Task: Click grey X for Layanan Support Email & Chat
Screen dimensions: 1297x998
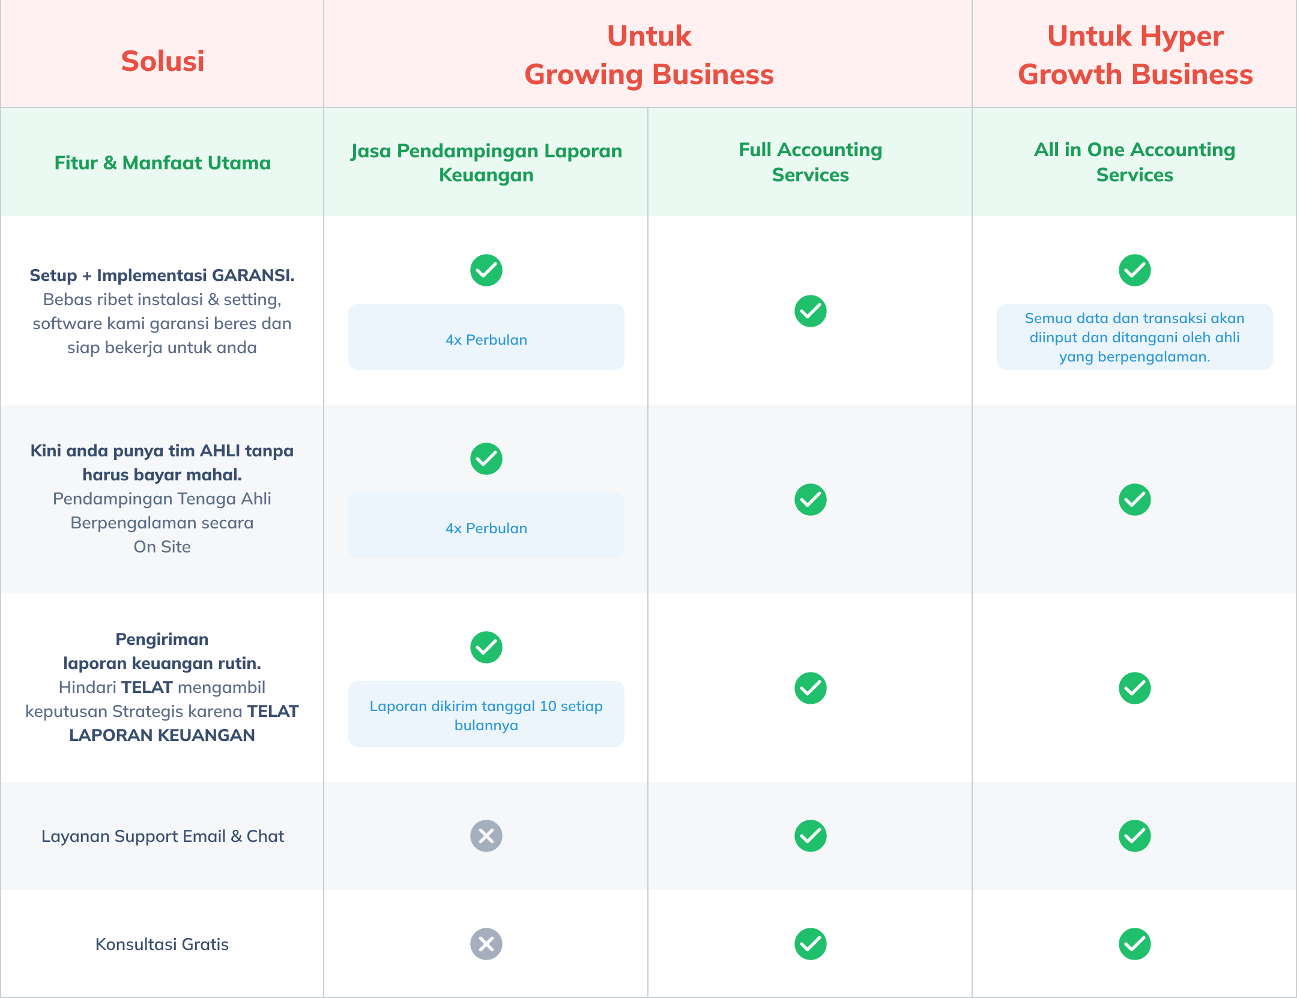Action: click(x=486, y=836)
